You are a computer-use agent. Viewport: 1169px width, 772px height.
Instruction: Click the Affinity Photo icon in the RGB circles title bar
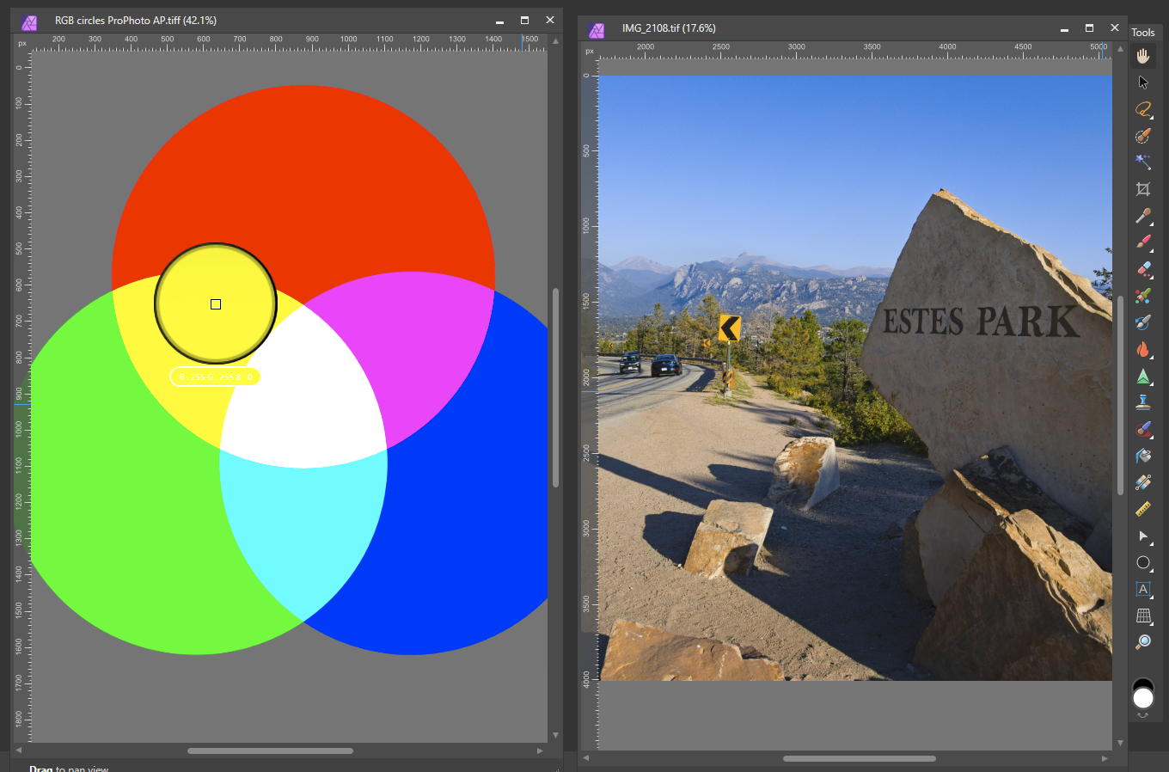point(29,22)
